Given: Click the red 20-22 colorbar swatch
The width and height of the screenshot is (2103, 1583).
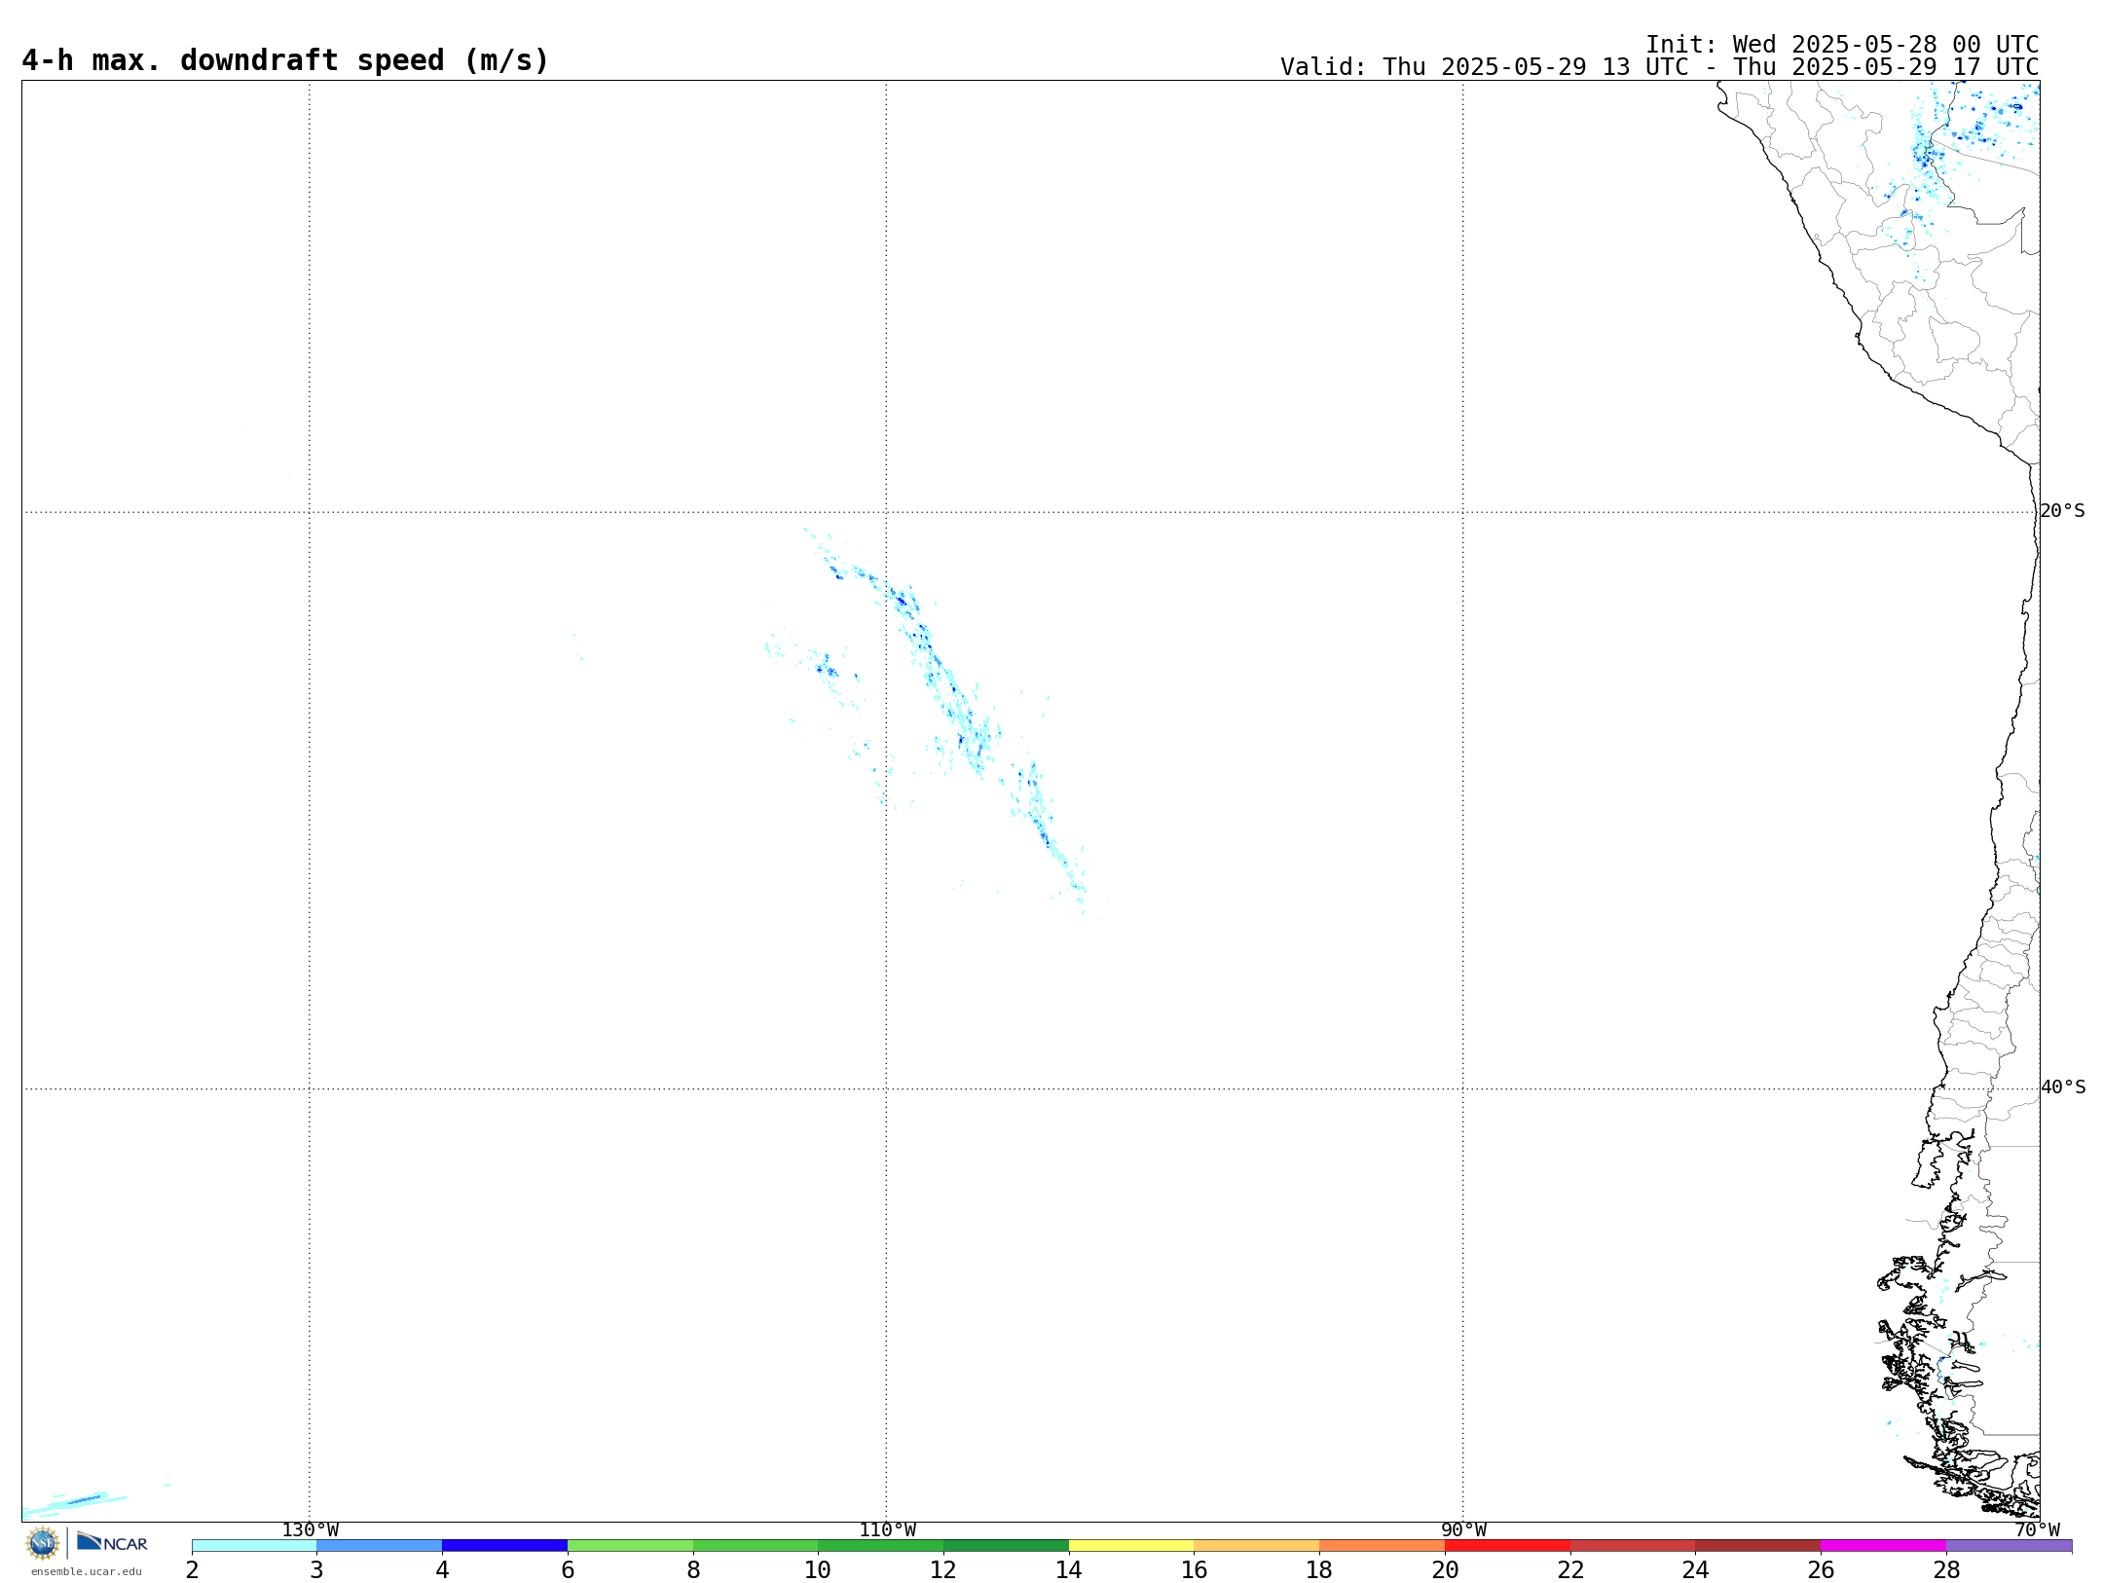Looking at the screenshot, I should point(1508,1545).
